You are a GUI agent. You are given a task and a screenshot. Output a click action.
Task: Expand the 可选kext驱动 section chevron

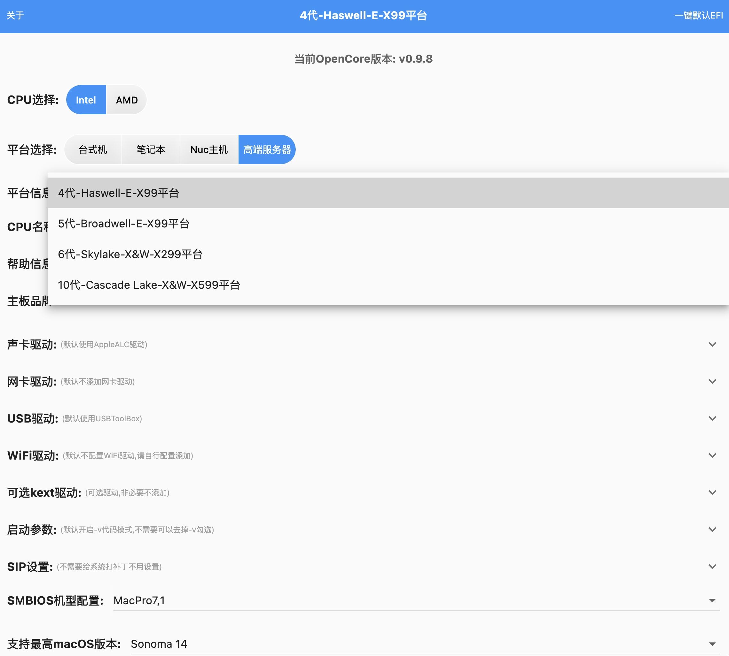pyautogui.click(x=712, y=492)
